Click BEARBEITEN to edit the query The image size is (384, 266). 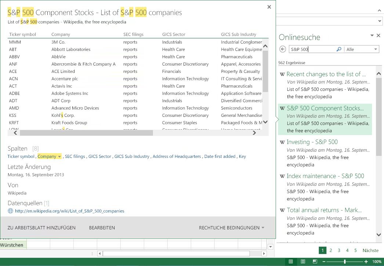102,228
